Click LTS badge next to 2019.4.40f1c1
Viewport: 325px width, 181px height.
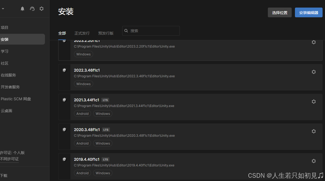pos(106,159)
